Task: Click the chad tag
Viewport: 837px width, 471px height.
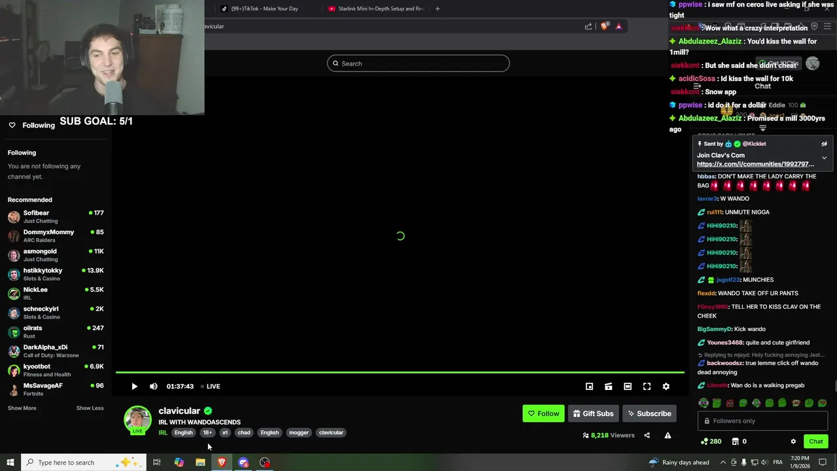Action: [x=244, y=433]
